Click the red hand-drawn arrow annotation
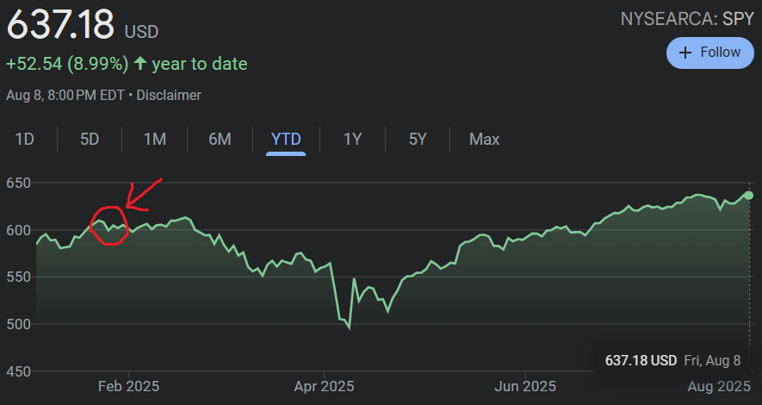The image size is (762, 405). click(143, 195)
